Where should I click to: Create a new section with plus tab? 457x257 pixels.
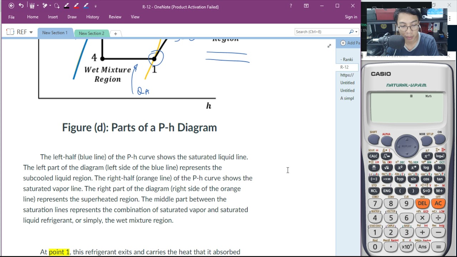click(115, 34)
